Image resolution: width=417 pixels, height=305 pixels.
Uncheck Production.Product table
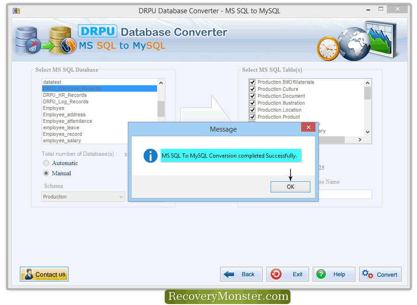click(x=252, y=117)
